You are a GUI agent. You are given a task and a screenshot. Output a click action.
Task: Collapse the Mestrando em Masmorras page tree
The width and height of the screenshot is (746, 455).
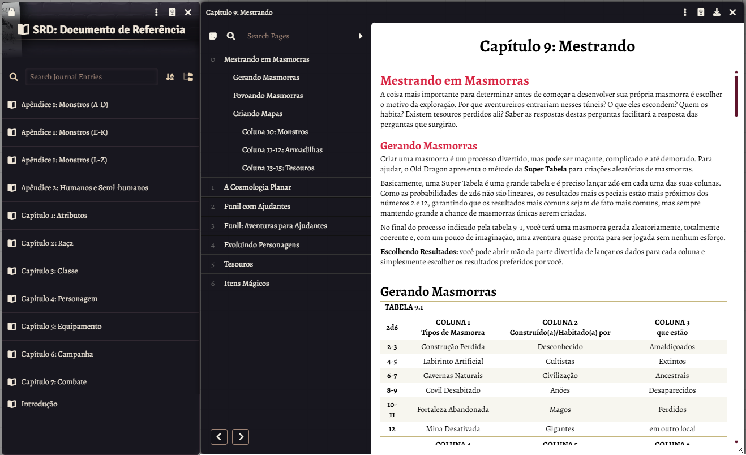213,59
